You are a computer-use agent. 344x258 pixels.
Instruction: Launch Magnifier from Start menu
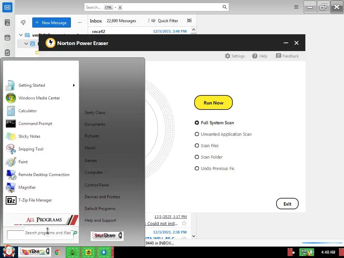pos(41,187)
